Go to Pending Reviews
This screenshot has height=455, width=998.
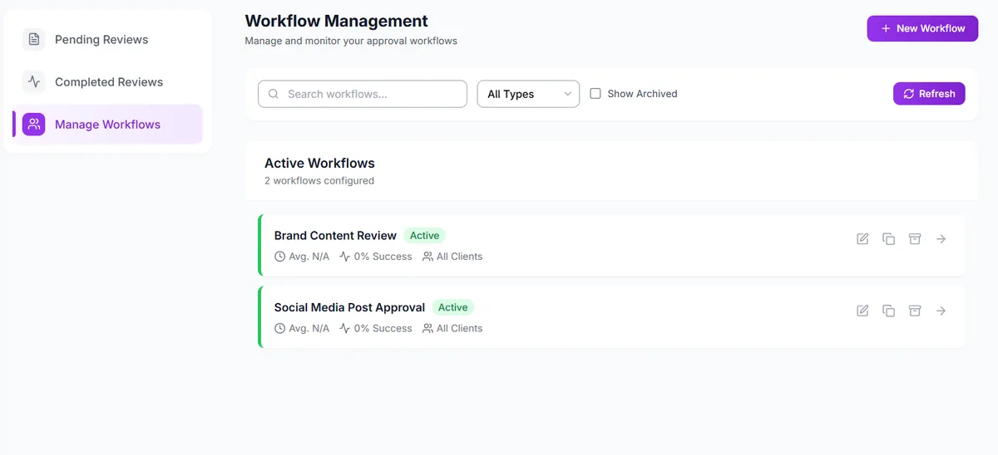(107, 39)
